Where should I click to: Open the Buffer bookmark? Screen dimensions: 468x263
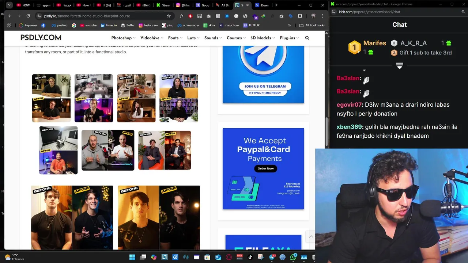click(x=128, y=25)
